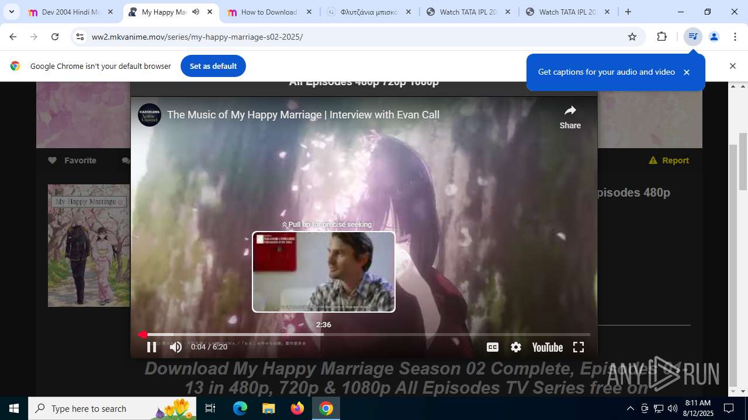Viewport: 748px width, 420px height.
Task: Click the taskbar search box
Action: tap(112, 408)
